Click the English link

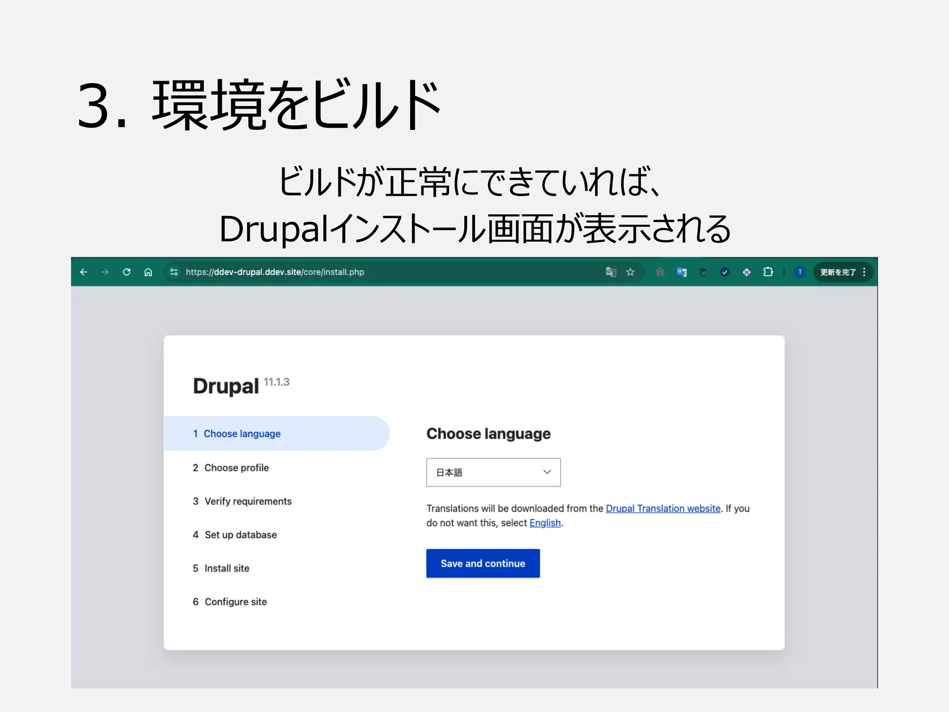pyautogui.click(x=545, y=523)
